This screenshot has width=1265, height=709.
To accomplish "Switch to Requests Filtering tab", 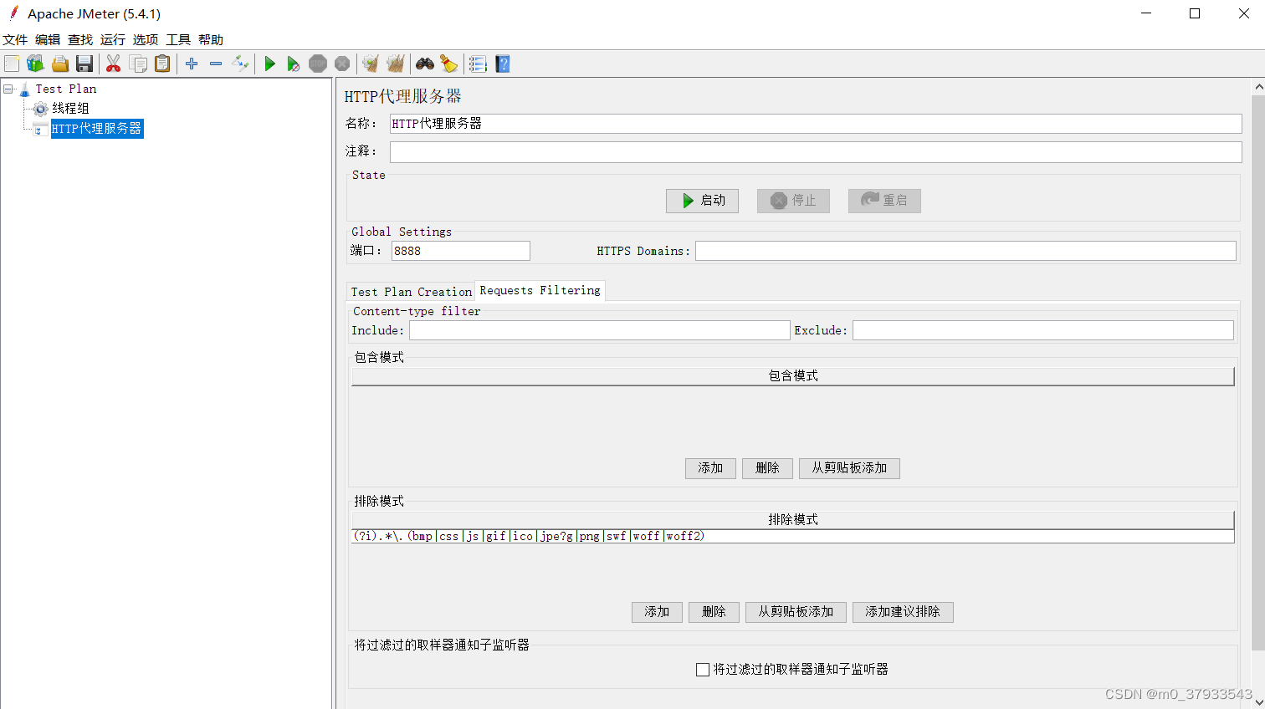I will (x=540, y=290).
